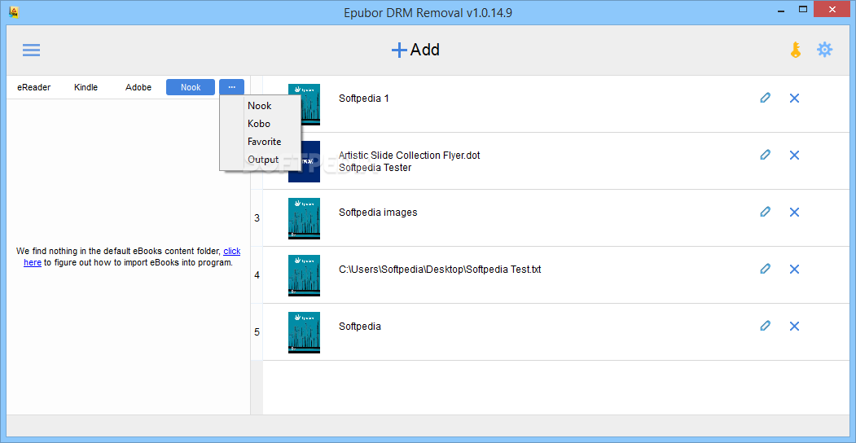
Task: Edit the Softpedia 1 book entry
Action: pyautogui.click(x=766, y=99)
